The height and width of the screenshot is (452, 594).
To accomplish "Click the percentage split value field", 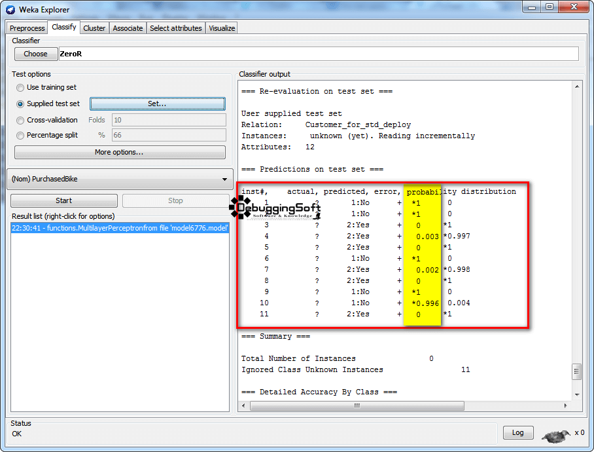I will (169, 136).
